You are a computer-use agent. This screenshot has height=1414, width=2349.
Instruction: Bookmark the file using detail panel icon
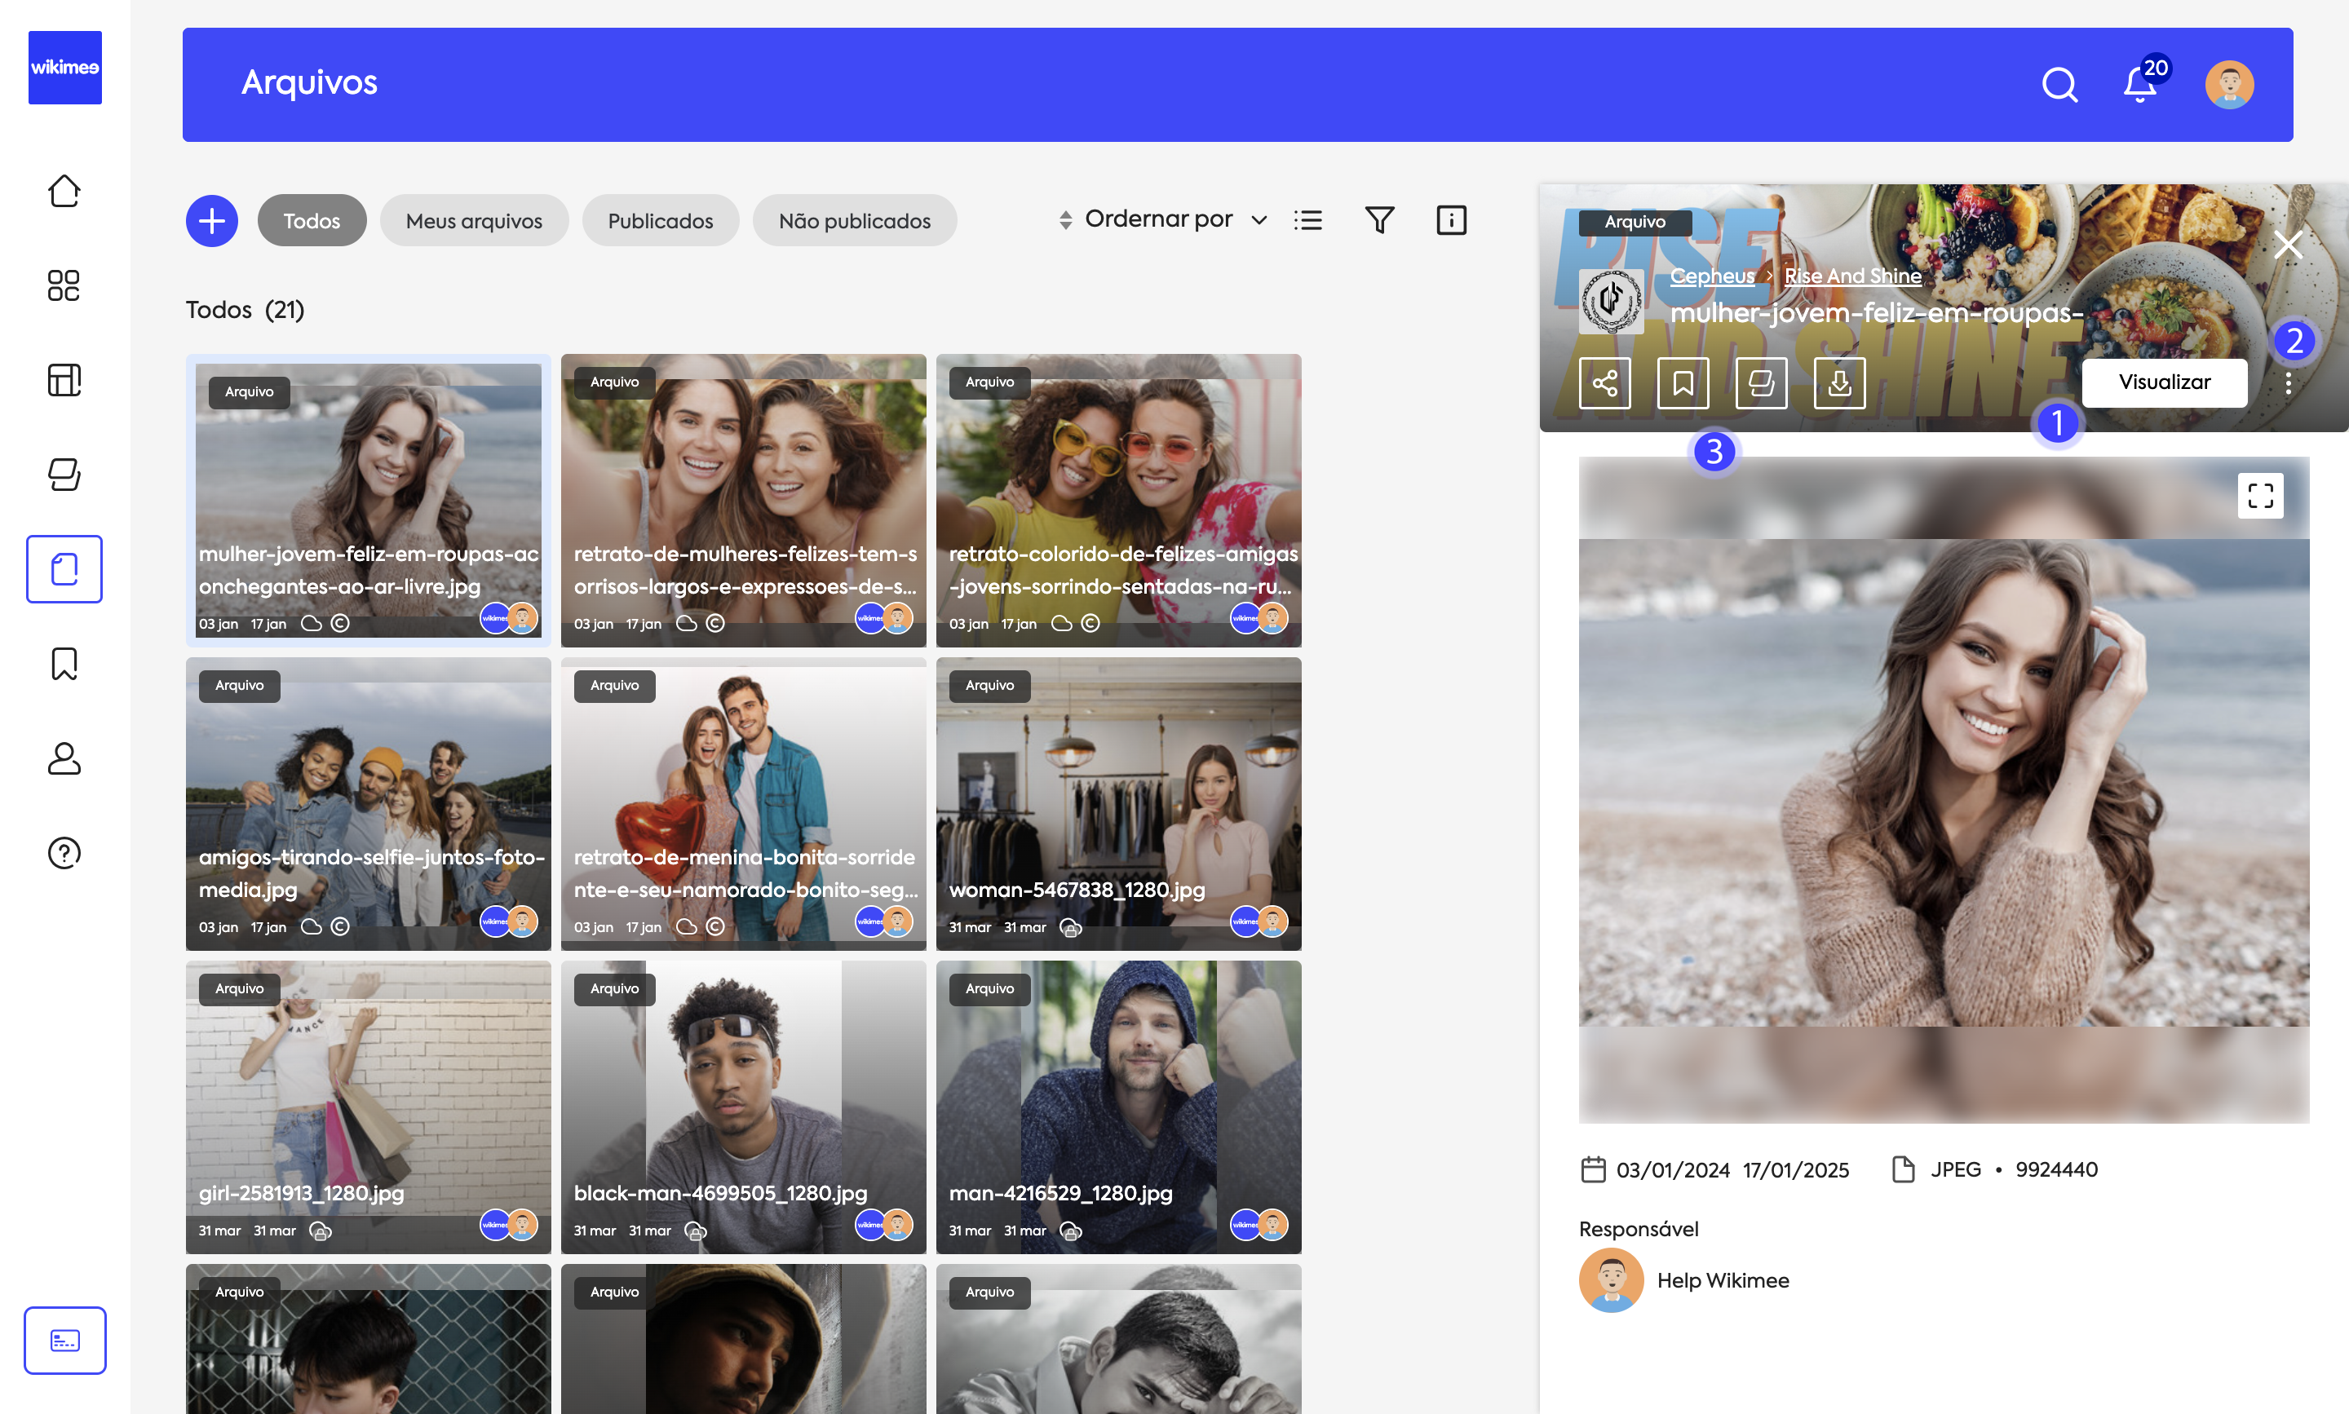pos(1683,383)
